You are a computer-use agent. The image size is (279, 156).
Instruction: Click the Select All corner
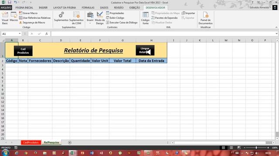[3, 40]
